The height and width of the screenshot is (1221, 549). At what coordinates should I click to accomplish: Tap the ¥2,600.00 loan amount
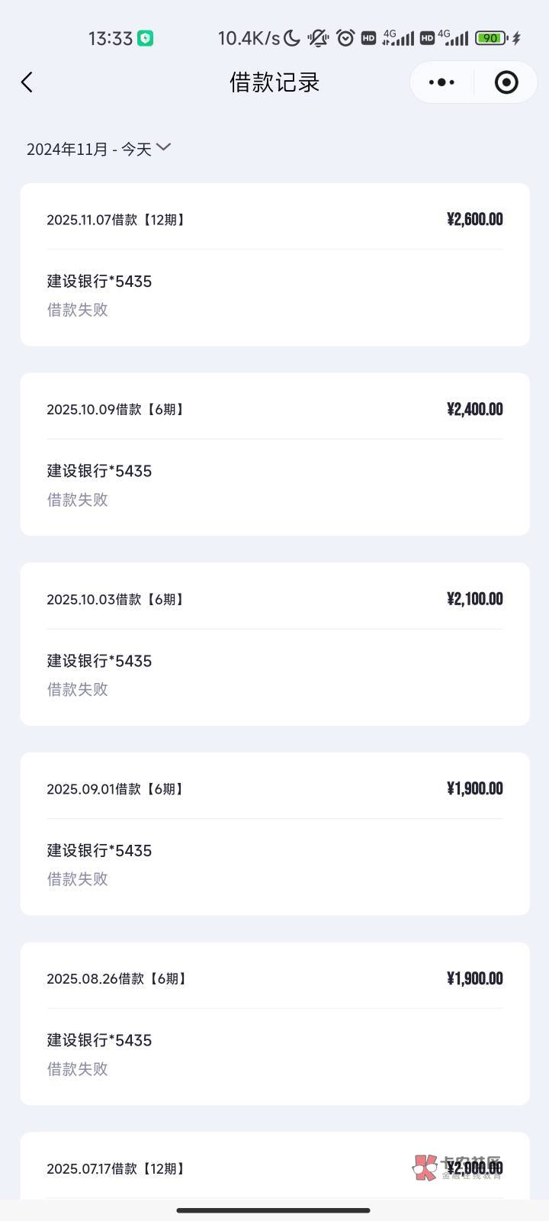coord(474,220)
